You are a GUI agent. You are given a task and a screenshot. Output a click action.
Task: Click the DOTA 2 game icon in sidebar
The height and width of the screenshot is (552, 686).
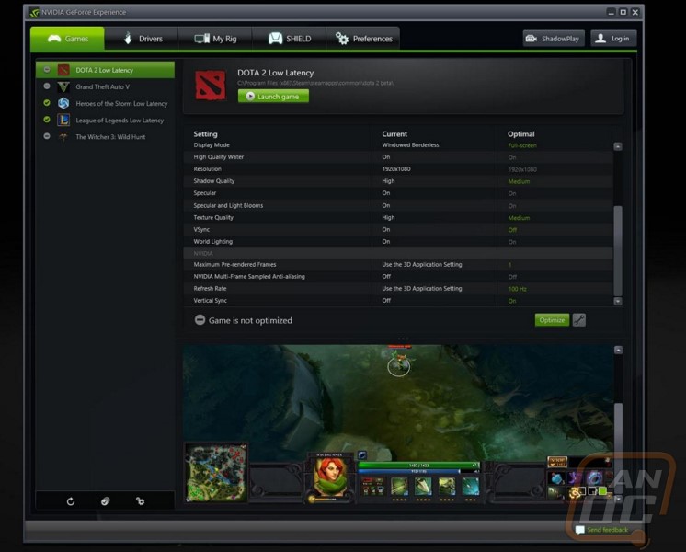(x=63, y=70)
